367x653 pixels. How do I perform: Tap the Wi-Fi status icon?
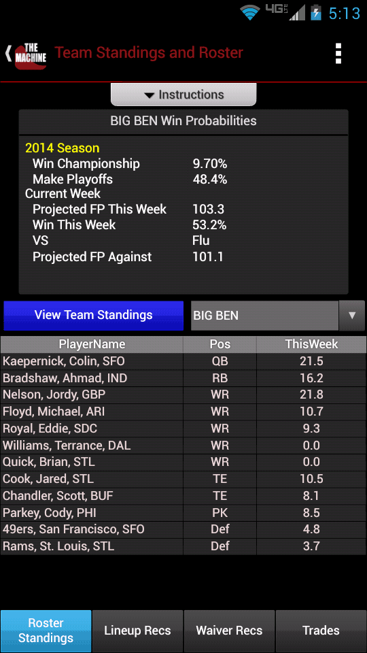[x=250, y=13]
